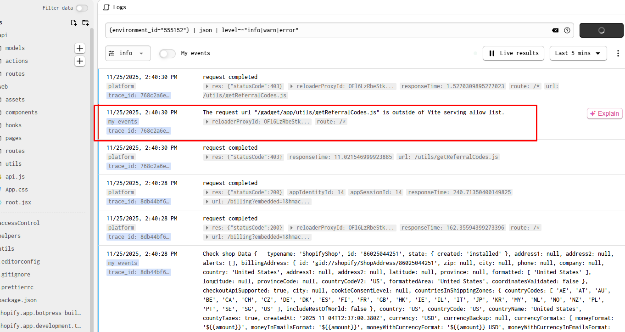Open the pages folder
625x332 pixels.
click(x=13, y=138)
